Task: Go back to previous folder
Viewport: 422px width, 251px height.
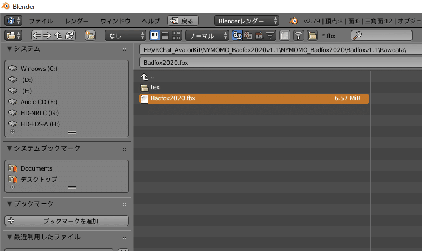Action: click(37, 35)
